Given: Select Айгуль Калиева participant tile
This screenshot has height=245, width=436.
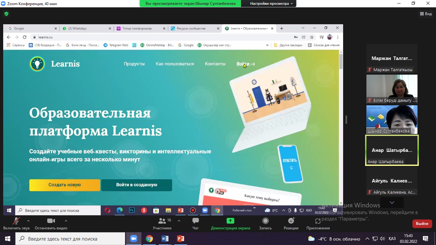Looking at the screenshot, I should [x=392, y=181].
